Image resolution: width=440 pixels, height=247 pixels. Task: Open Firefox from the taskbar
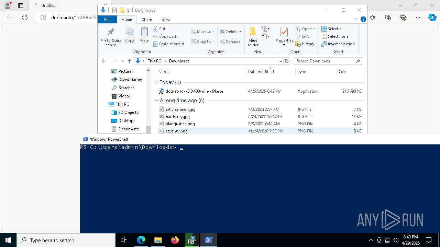pyautogui.click(x=175, y=240)
